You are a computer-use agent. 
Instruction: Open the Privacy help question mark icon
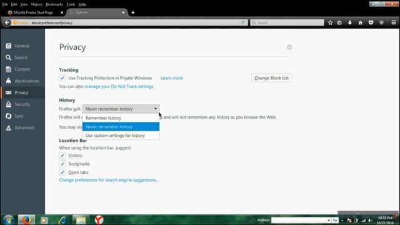(x=289, y=47)
